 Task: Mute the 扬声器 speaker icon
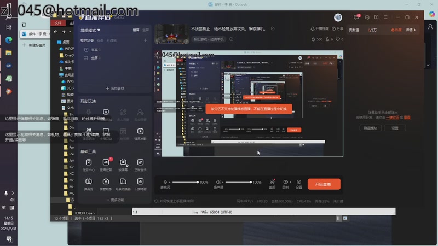[218, 182]
